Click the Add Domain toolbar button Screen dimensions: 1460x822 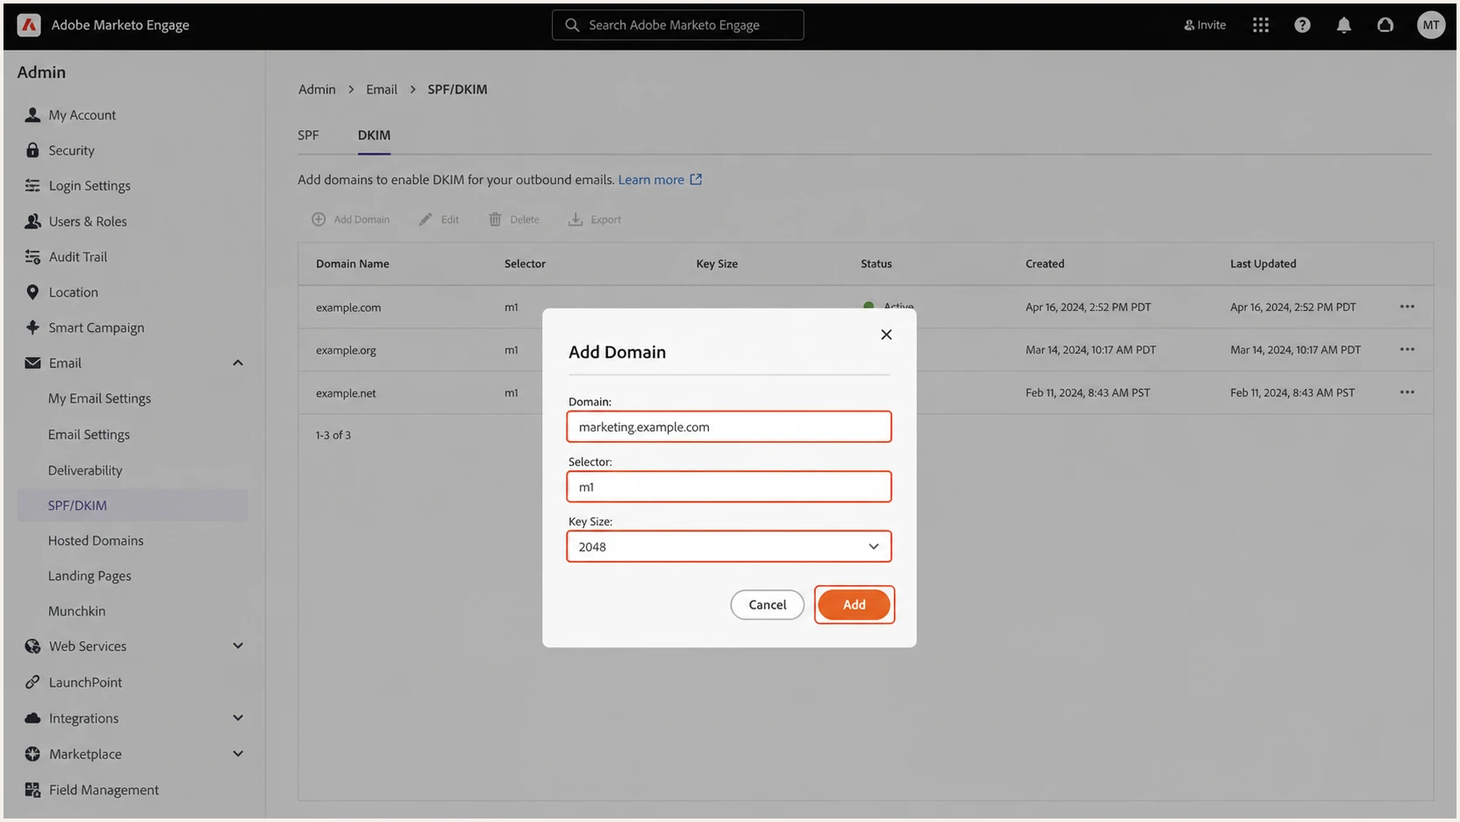350,220
